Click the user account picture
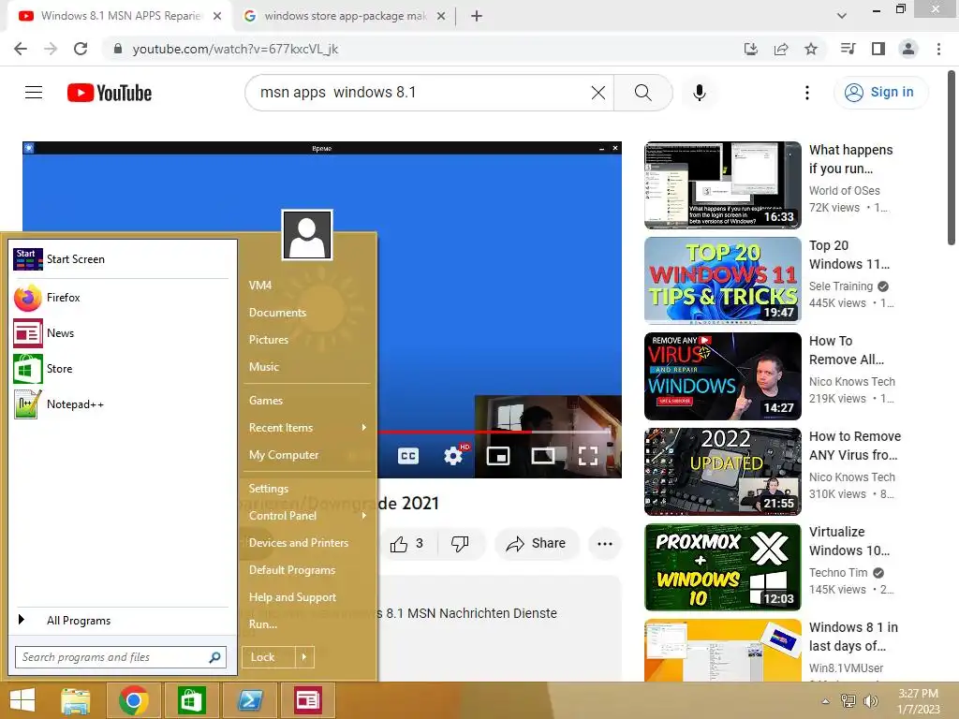 tap(307, 235)
